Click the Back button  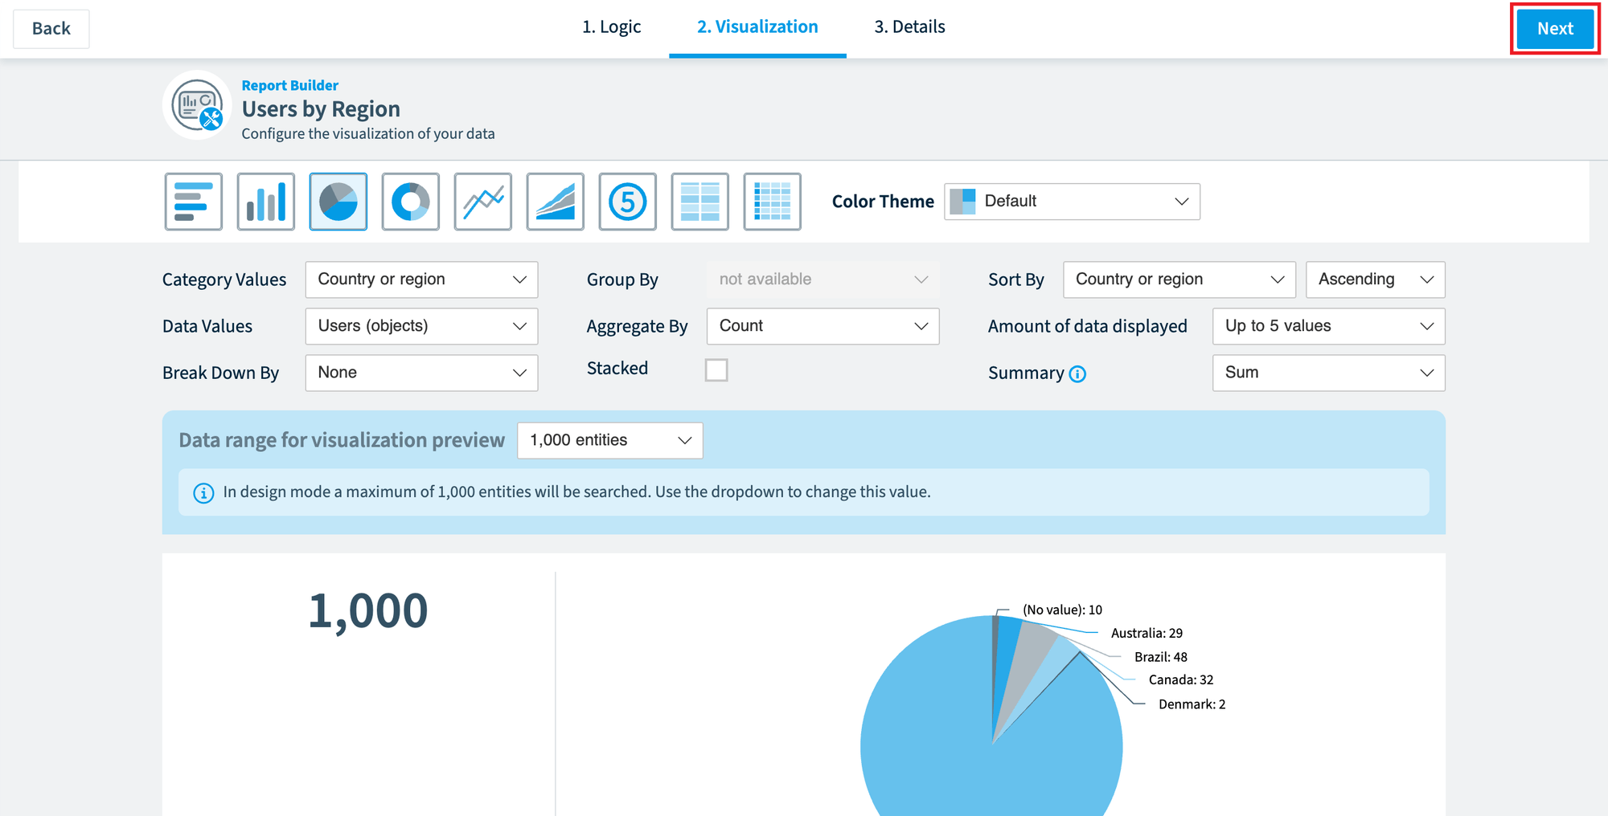pyautogui.click(x=51, y=29)
